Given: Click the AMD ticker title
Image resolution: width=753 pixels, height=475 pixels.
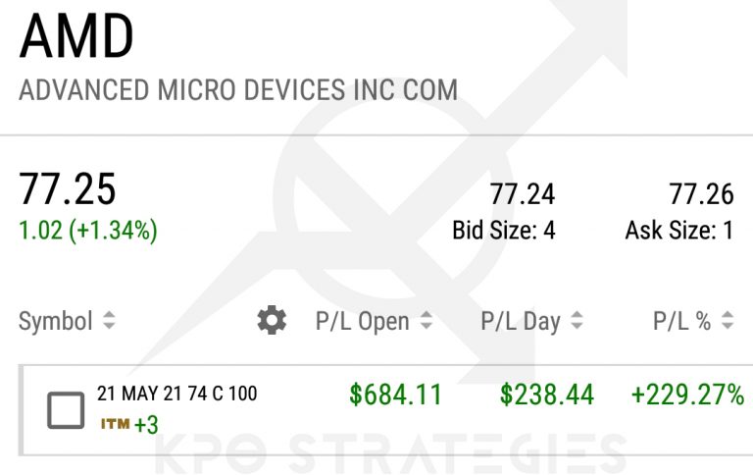Looking at the screenshot, I should 76,37.
